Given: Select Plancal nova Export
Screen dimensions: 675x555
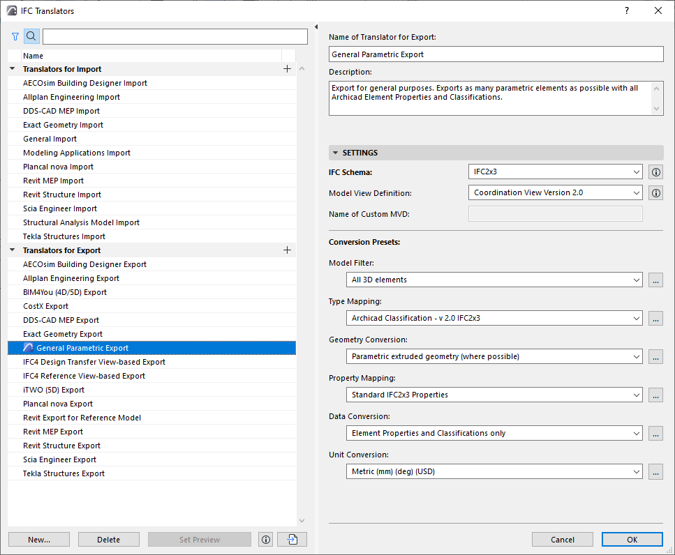Looking at the screenshot, I should pyautogui.click(x=151, y=404).
